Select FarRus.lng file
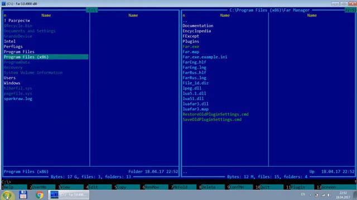Image resolution: width=357 pixels, height=200 pixels. [195, 78]
